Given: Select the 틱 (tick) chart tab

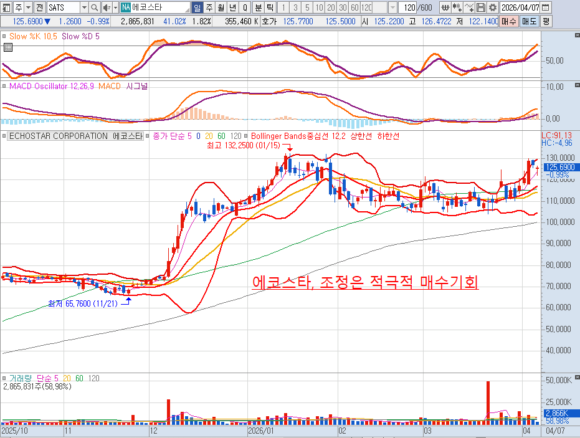Looking at the screenshot, I should pyautogui.click(x=270, y=7).
